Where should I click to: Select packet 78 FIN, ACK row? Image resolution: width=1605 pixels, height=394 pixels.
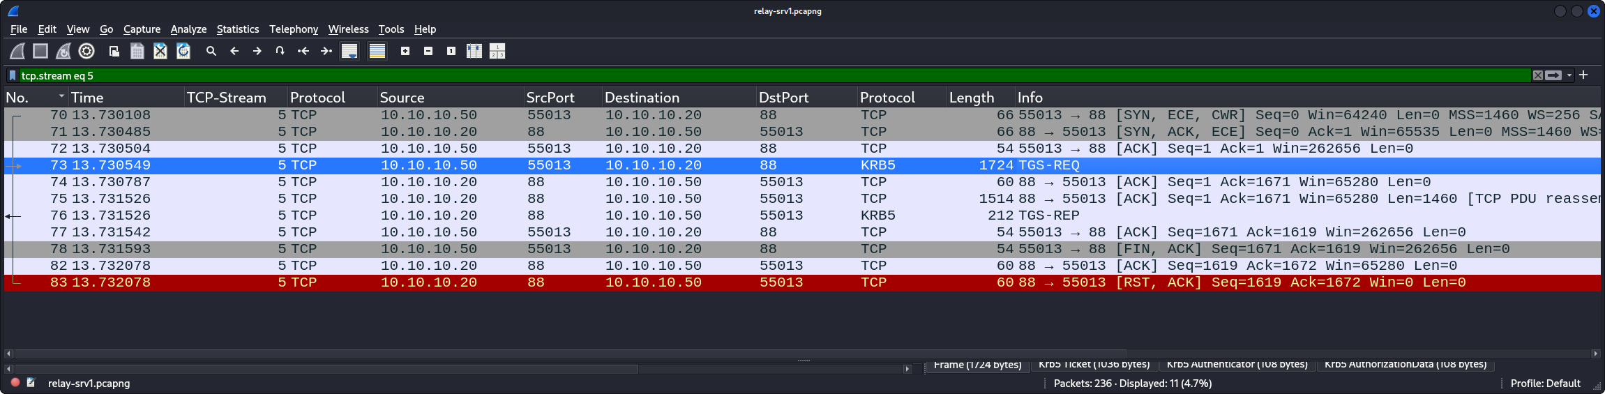802,249
